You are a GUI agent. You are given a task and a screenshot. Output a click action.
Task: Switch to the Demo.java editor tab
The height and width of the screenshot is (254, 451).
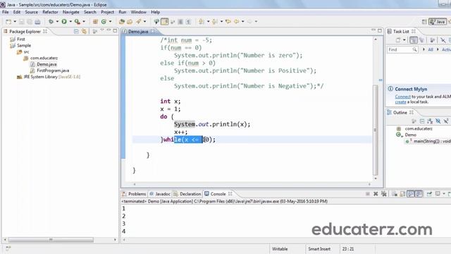click(x=138, y=31)
